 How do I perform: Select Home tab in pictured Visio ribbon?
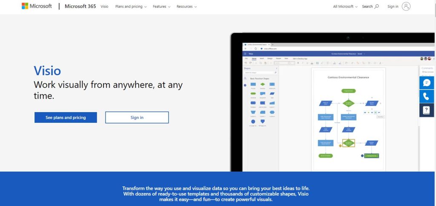pos(254,58)
